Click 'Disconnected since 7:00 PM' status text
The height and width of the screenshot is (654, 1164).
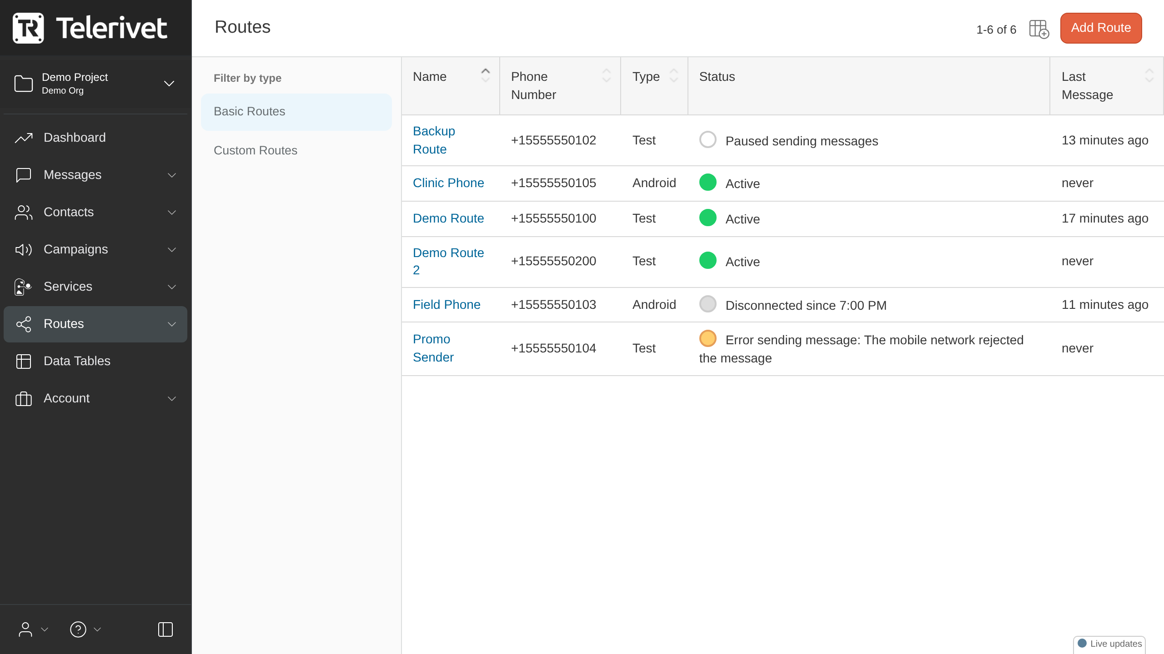[x=806, y=306]
